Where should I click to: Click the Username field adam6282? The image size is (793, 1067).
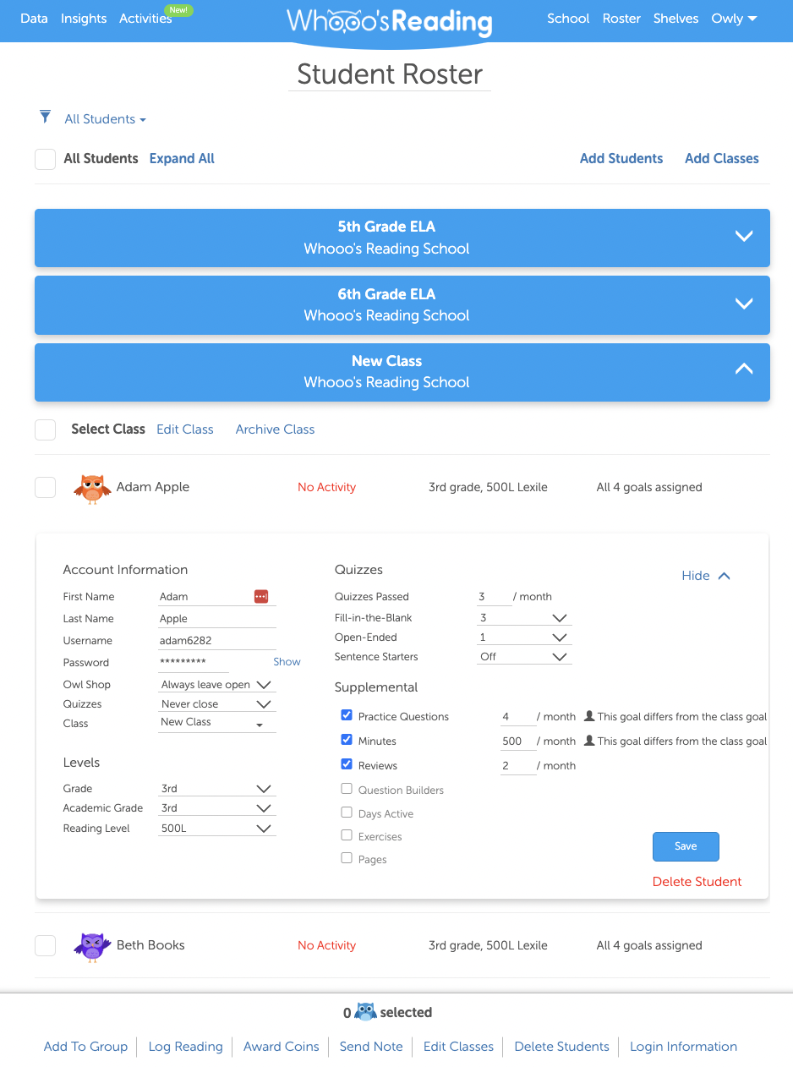[x=217, y=641]
